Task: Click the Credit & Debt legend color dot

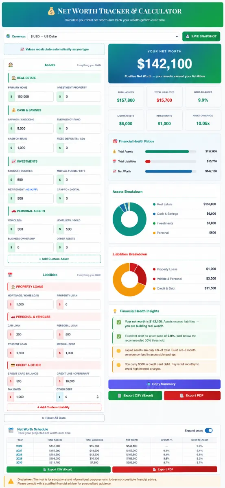Action: click(154, 288)
